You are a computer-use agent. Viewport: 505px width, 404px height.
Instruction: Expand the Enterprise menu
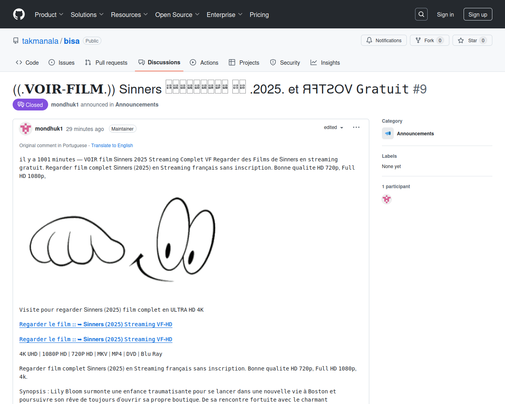coord(224,15)
